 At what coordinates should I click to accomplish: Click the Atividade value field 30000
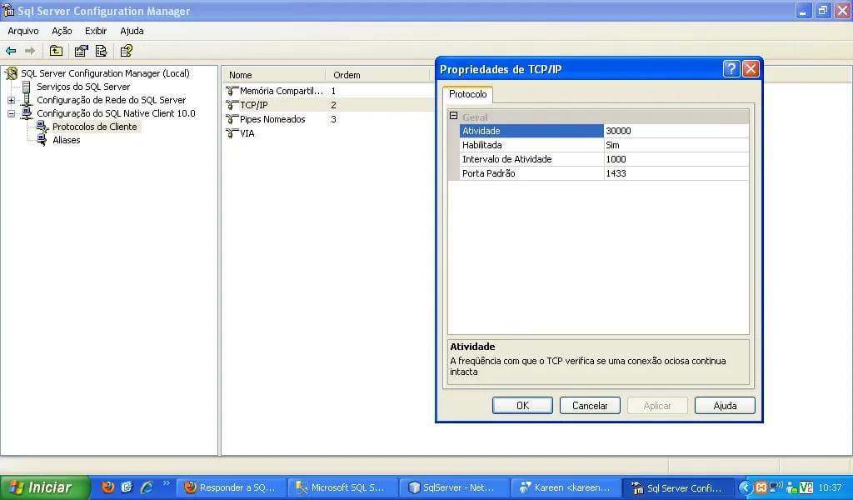click(x=676, y=131)
